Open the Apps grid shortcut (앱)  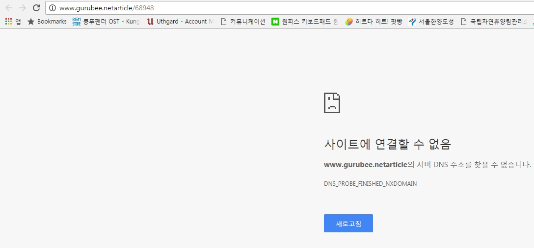tap(13, 22)
